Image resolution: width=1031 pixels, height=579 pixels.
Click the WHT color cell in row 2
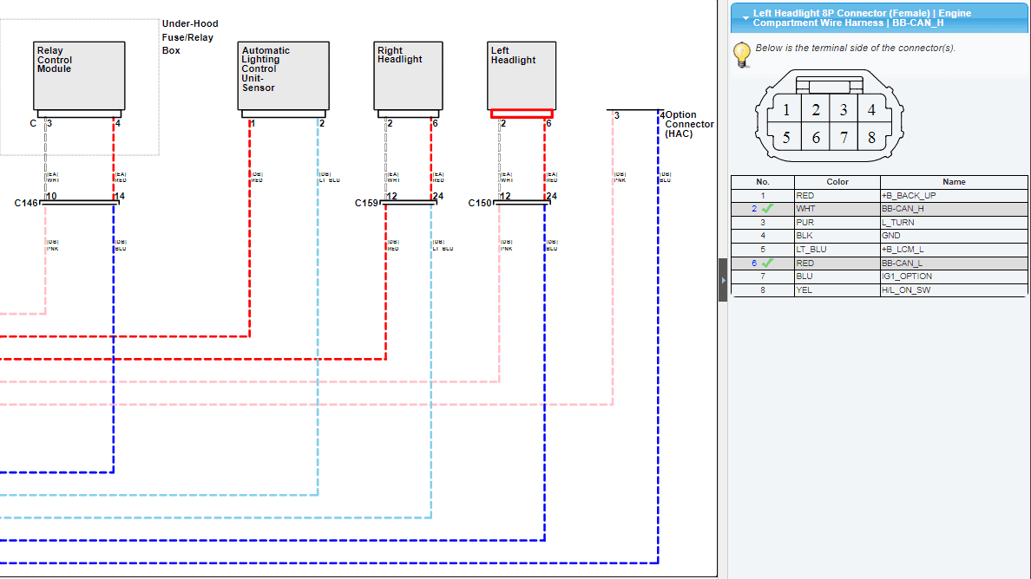coord(837,209)
